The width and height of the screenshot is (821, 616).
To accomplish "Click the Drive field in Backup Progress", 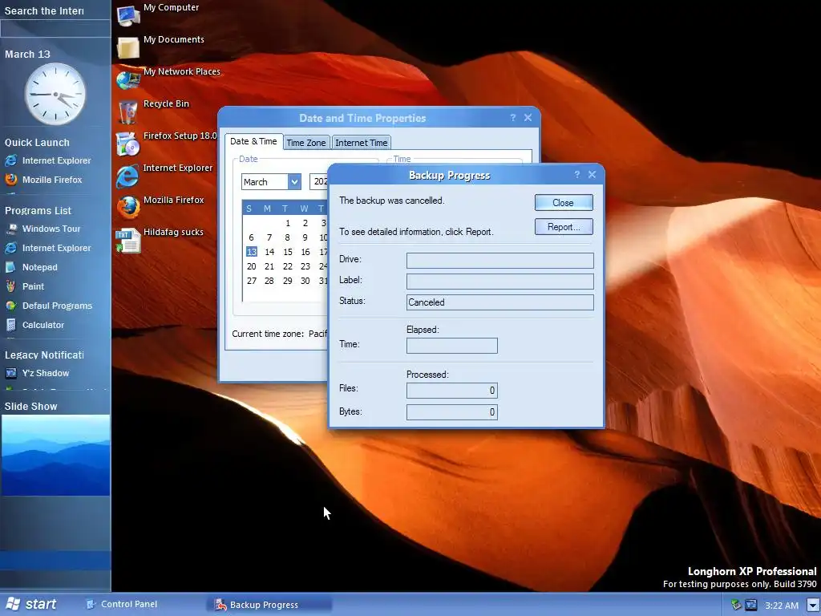I will 500,261.
